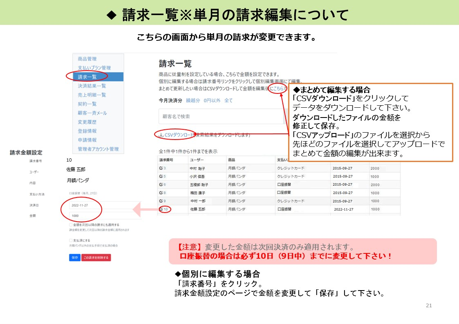Click edit icon for invoice number 3
Viewport: 459px width, 324px height.
click(x=161, y=169)
